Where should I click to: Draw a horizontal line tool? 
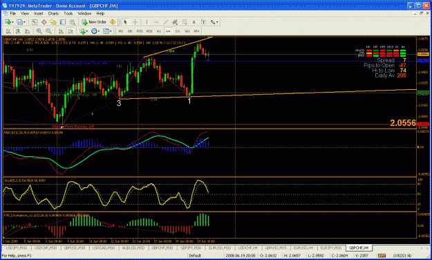pyautogui.click(x=156, y=22)
